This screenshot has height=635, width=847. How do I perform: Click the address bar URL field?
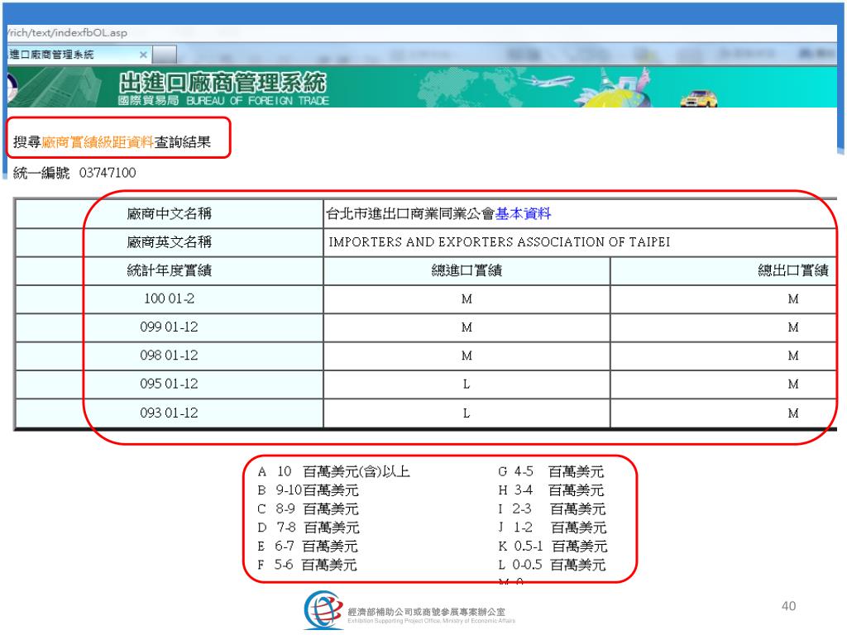(421, 32)
